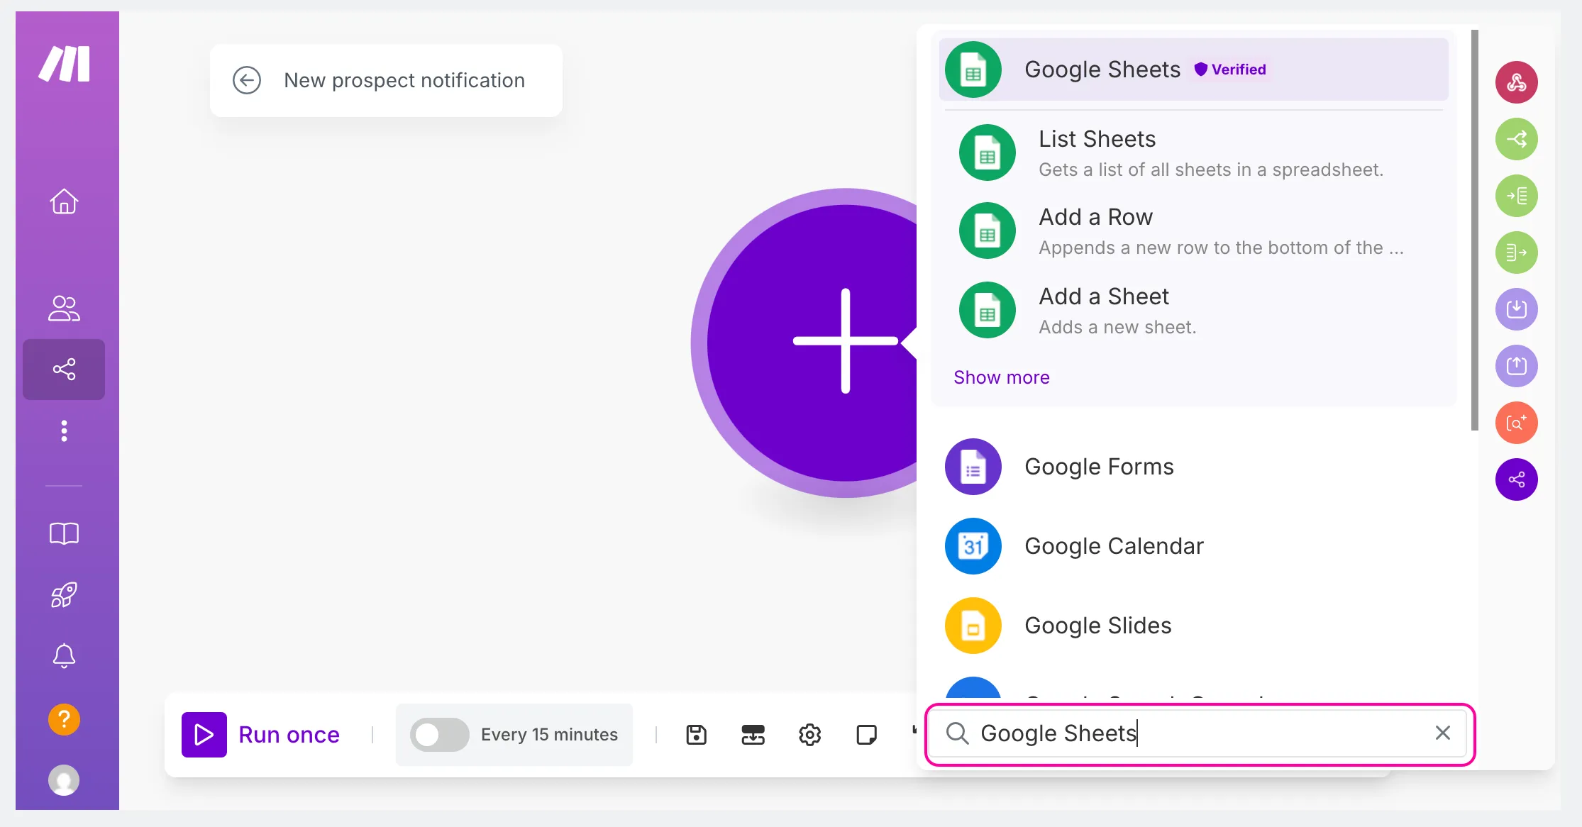Click the Run once play button

pyautogui.click(x=204, y=735)
